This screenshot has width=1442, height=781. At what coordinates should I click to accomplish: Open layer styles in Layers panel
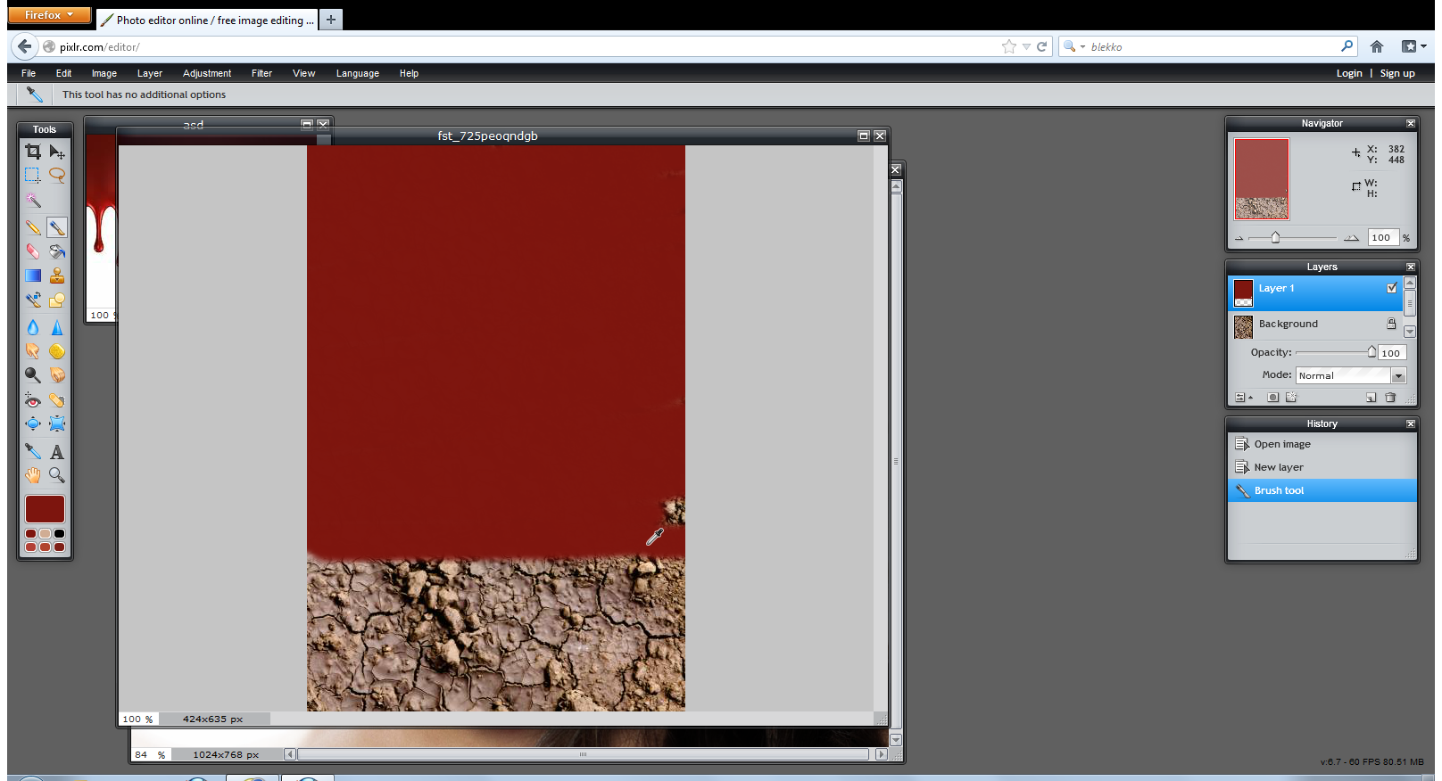1291,398
